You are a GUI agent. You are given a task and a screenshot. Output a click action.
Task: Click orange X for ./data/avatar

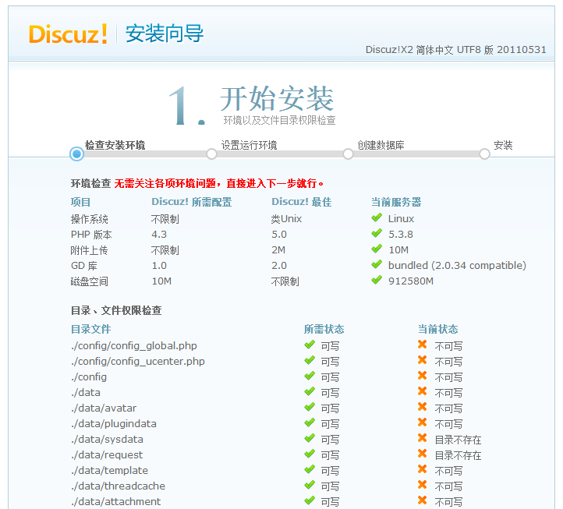(x=423, y=407)
